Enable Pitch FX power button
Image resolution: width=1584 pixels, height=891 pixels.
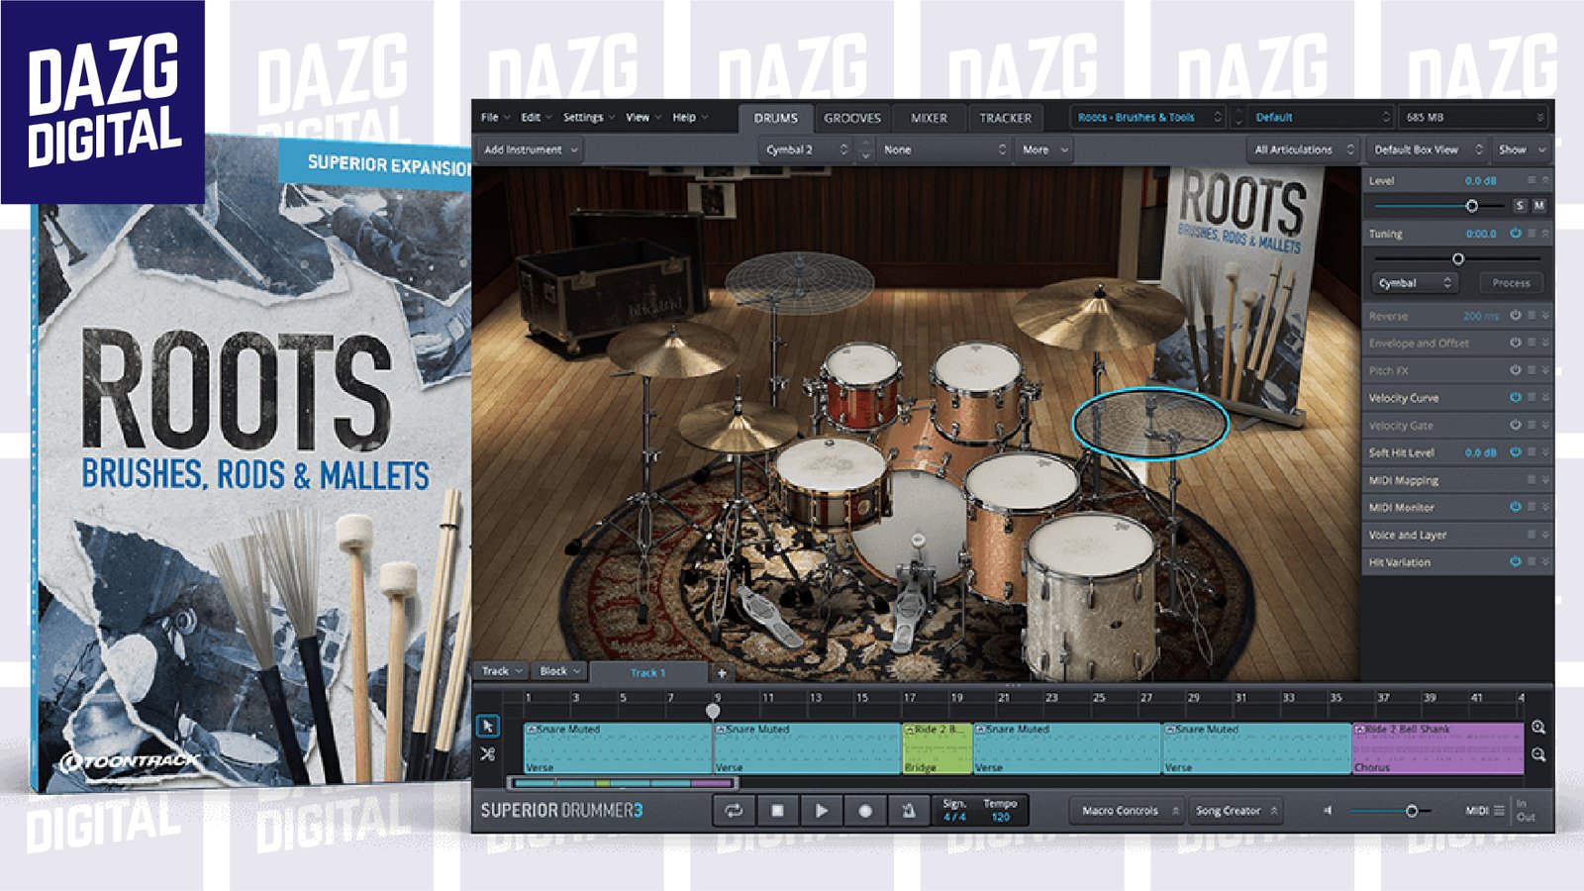(x=1515, y=370)
